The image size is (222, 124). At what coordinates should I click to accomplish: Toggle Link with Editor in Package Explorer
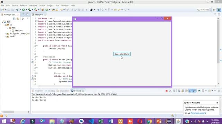click(18, 19)
